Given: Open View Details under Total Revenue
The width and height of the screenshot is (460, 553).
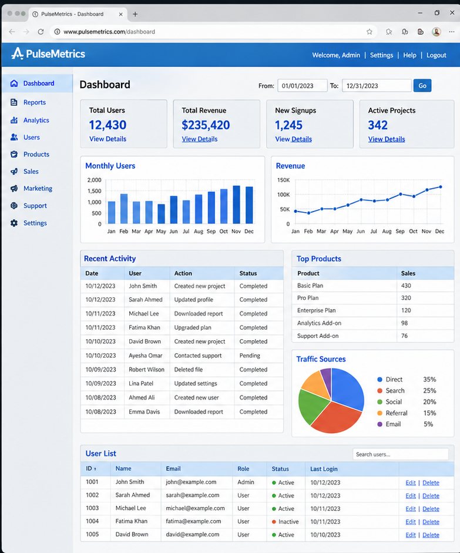Looking at the screenshot, I should 200,139.
